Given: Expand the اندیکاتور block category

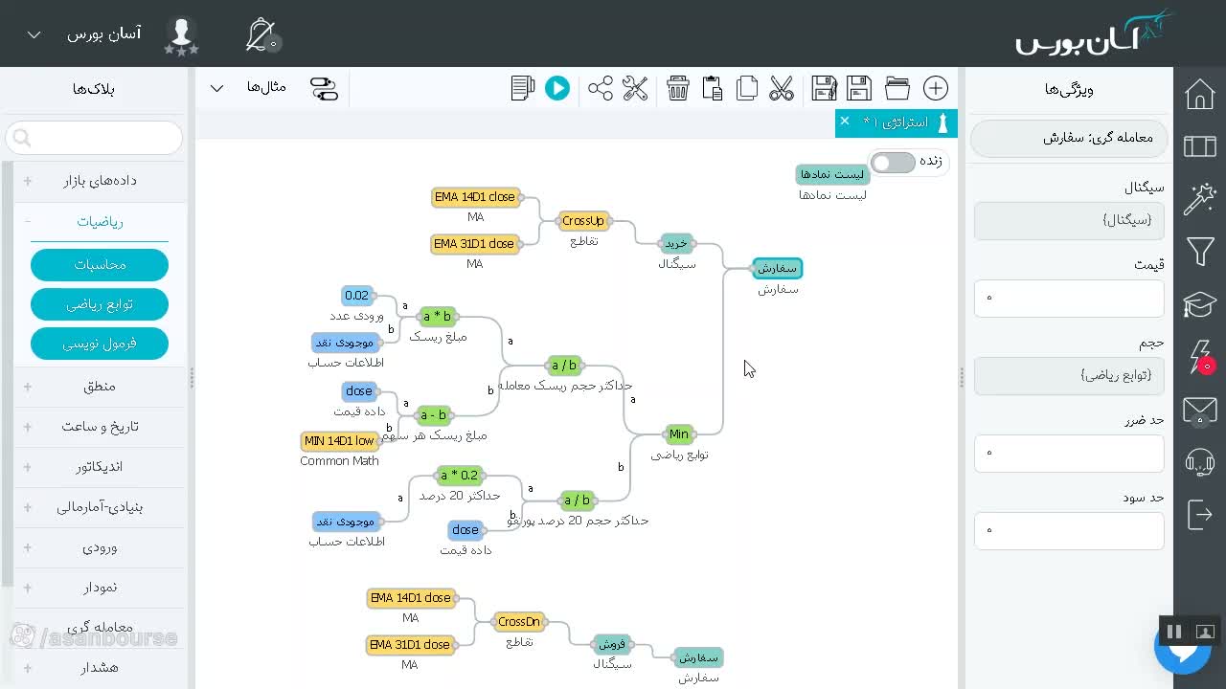Looking at the screenshot, I should [100, 466].
